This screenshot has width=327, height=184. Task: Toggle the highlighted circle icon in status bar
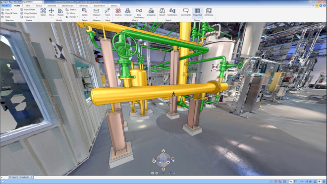[319, 182]
